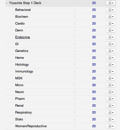Collapse the Yousmle Step 1 Deck tree
This screenshot has width=120, height=130.
coord(6,3)
